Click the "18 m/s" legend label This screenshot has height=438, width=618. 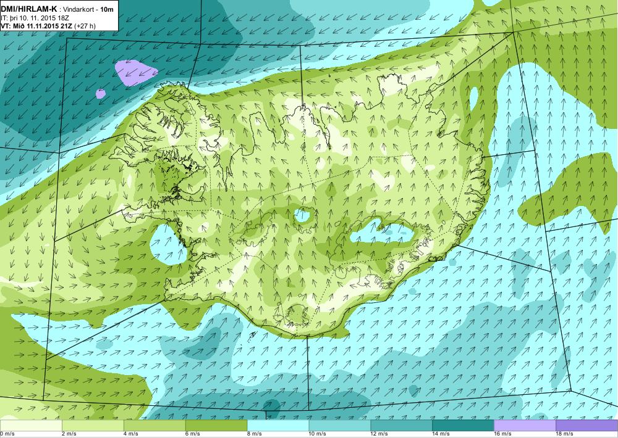click(565, 434)
